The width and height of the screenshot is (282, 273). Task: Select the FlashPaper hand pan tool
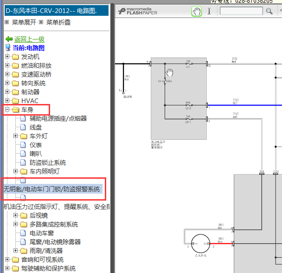(196, 11)
